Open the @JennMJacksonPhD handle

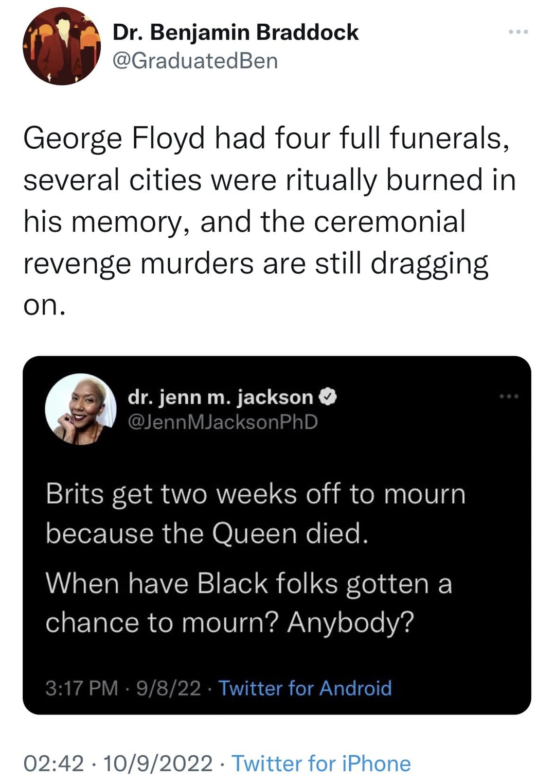223,422
